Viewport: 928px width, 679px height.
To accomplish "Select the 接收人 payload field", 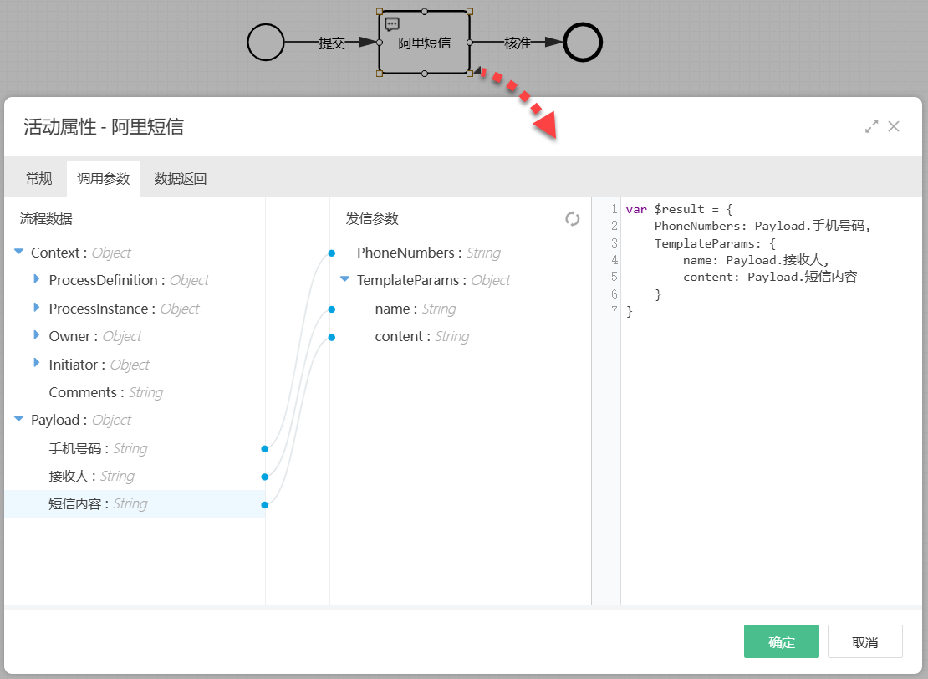I will [70, 476].
